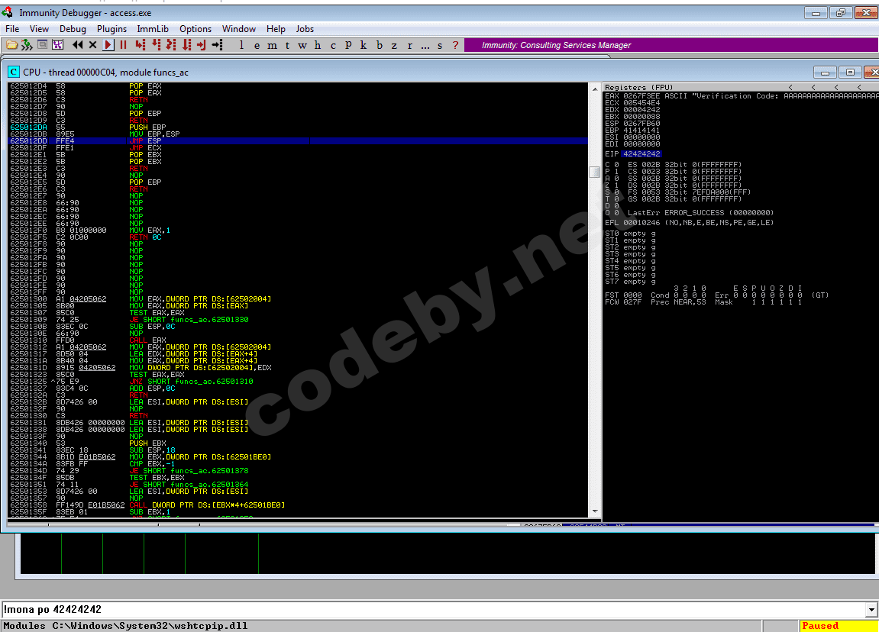Click the disassembly scrollbar down arrow

pos(595,511)
